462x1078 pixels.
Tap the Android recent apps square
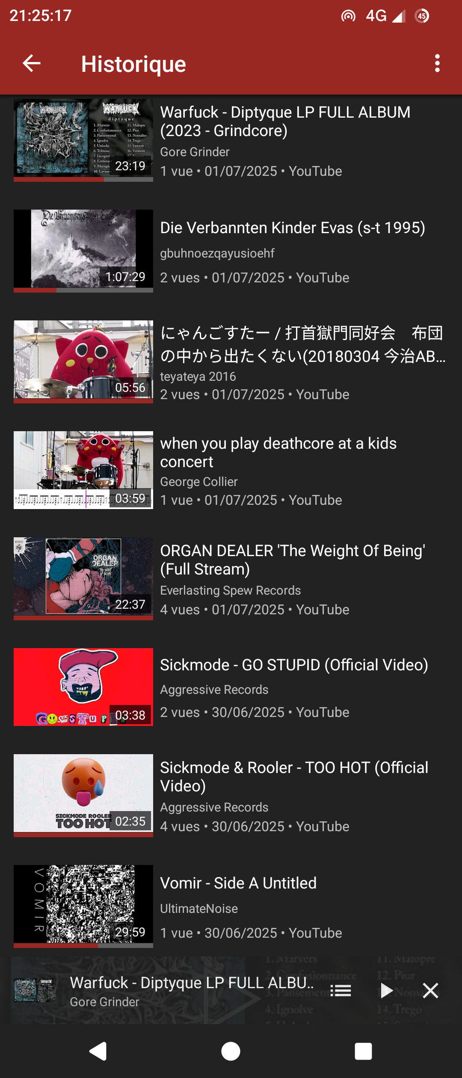pyautogui.click(x=363, y=1051)
